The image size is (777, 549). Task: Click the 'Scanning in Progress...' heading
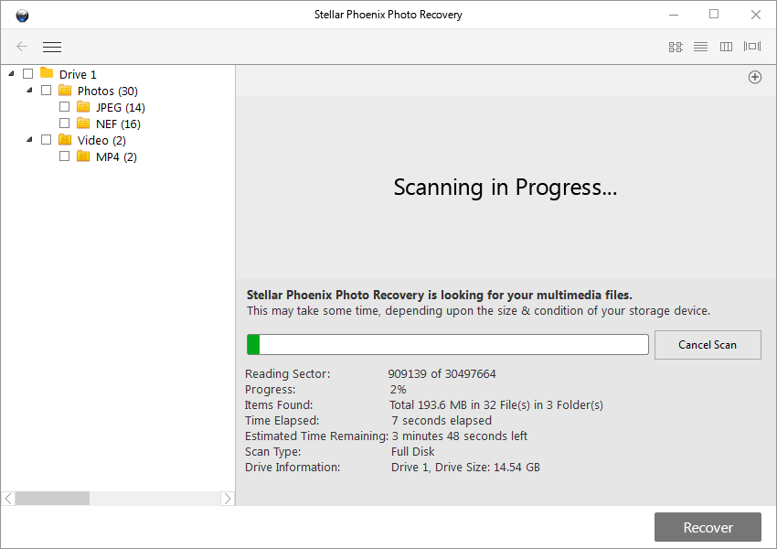506,188
